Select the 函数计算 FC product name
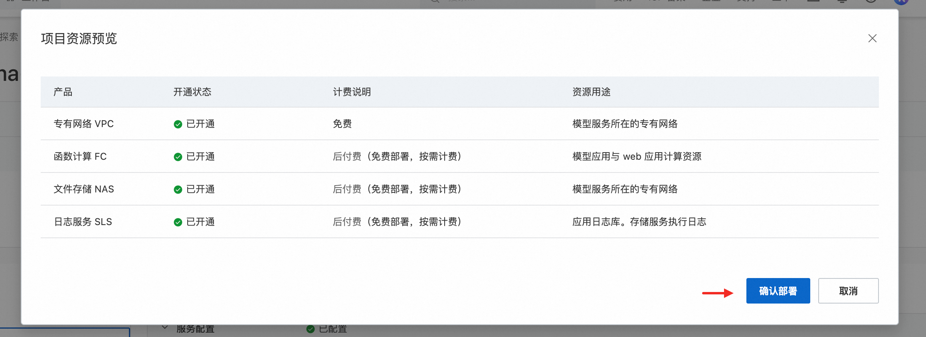 (80, 157)
